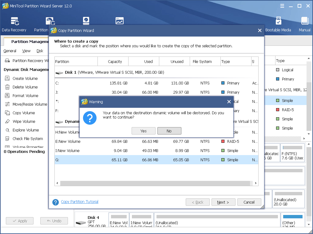Viewport: 313px width, 234px height.
Task: Open the General menu
Action: (10, 51)
